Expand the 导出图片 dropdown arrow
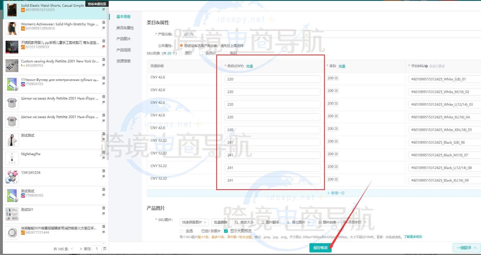481x255 pixels. (310, 222)
